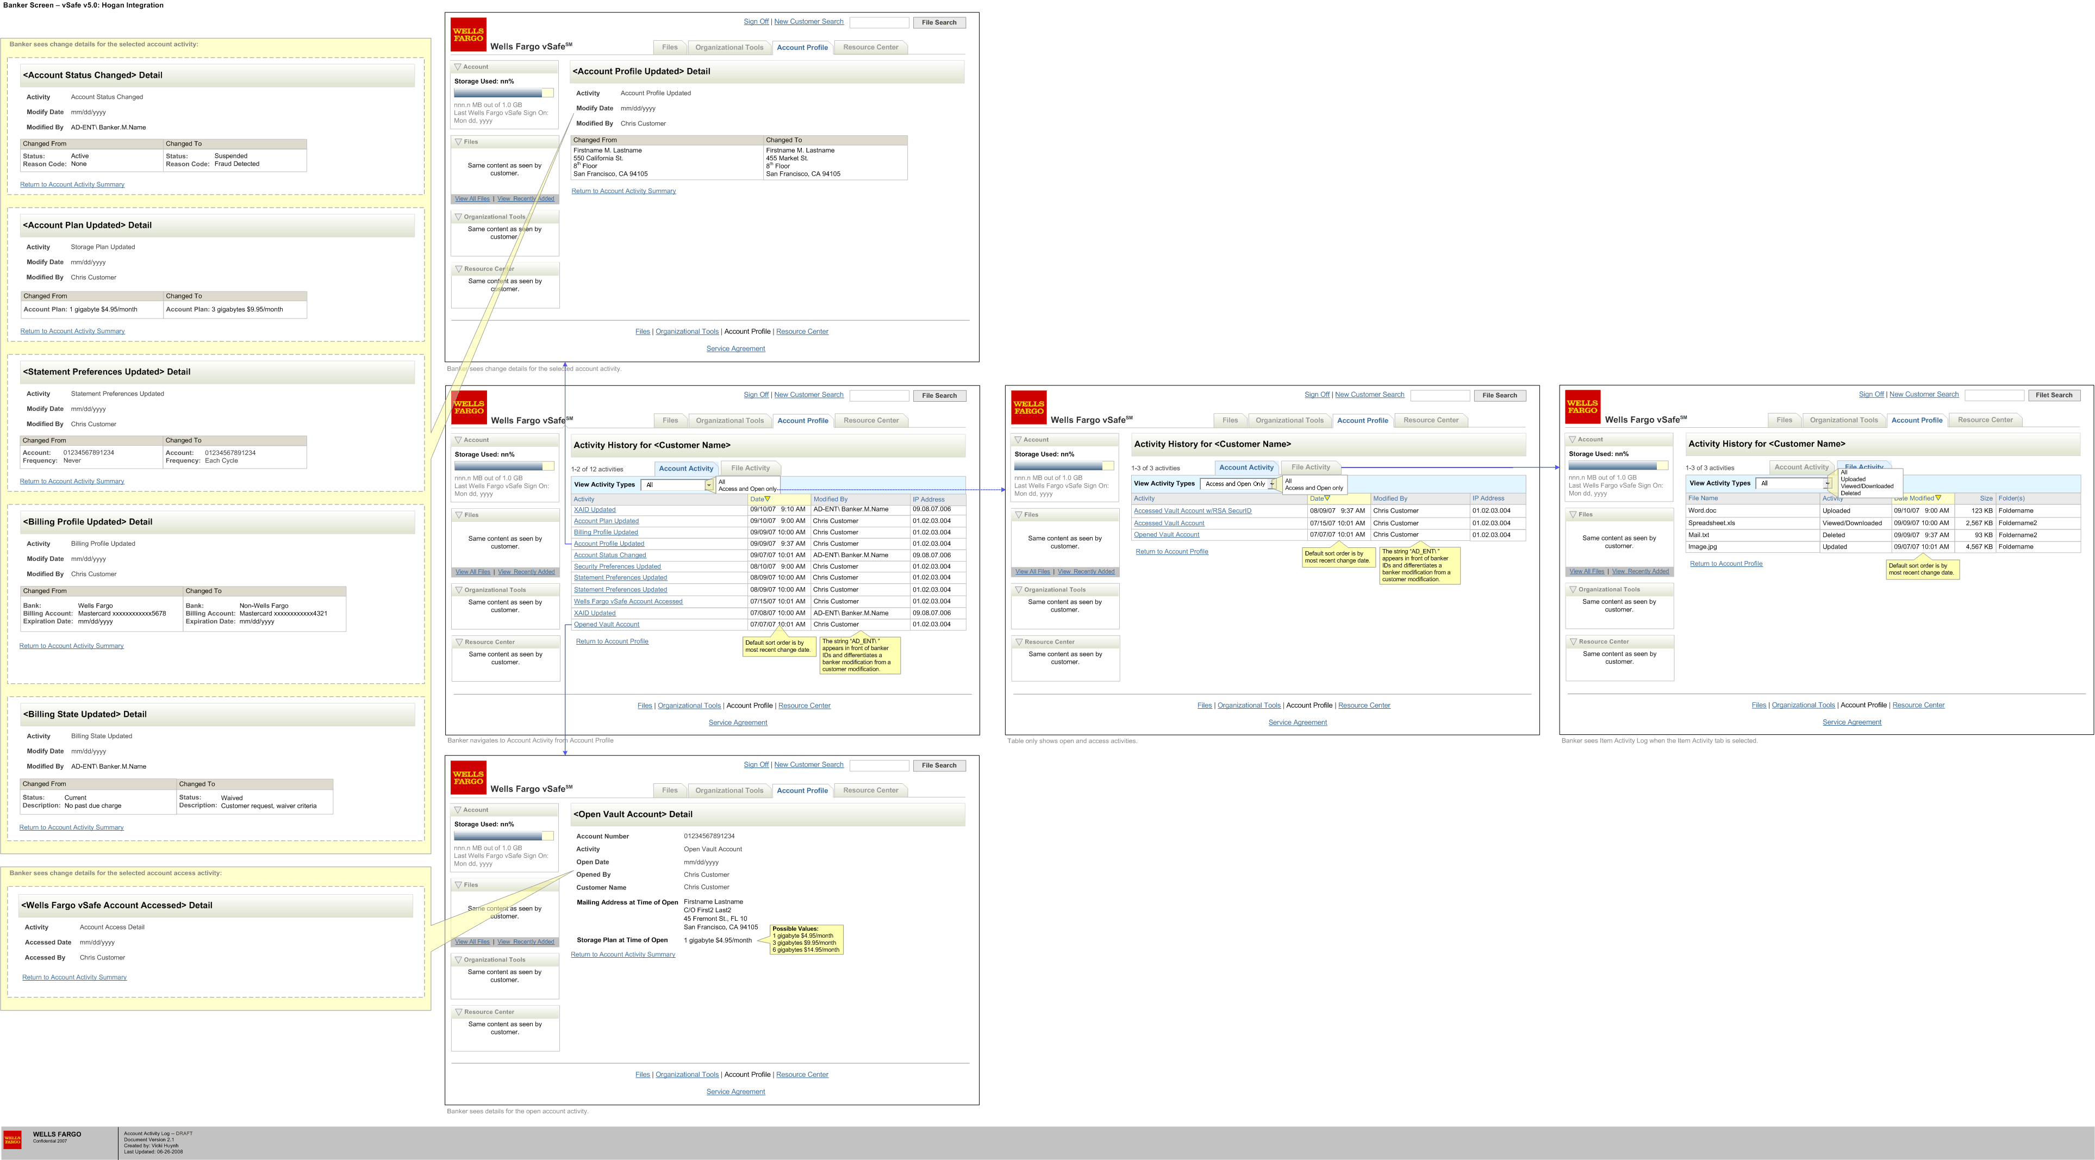Collapse Organizational Tools panel on Account Profile Updated screen
The height and width of the screenshot is (1160, 2095).
point(458,216)
